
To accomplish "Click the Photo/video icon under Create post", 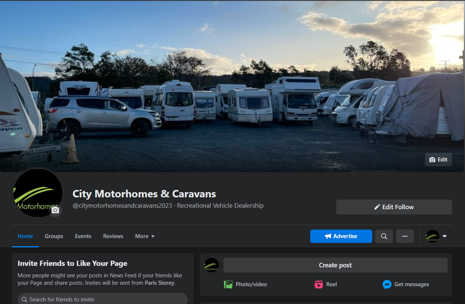I will point(228,284).
